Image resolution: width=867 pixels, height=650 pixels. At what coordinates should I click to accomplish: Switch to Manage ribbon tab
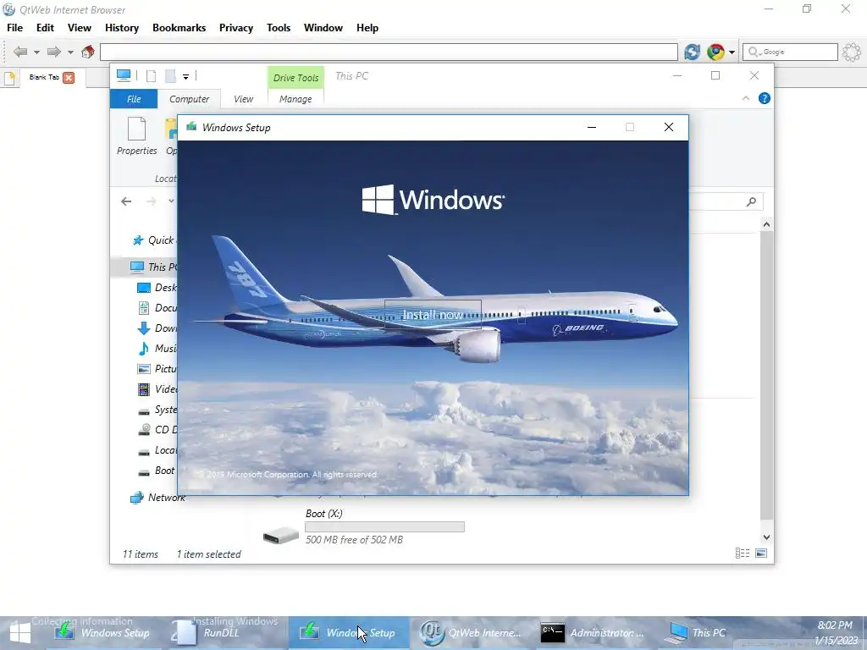[295, 99]
